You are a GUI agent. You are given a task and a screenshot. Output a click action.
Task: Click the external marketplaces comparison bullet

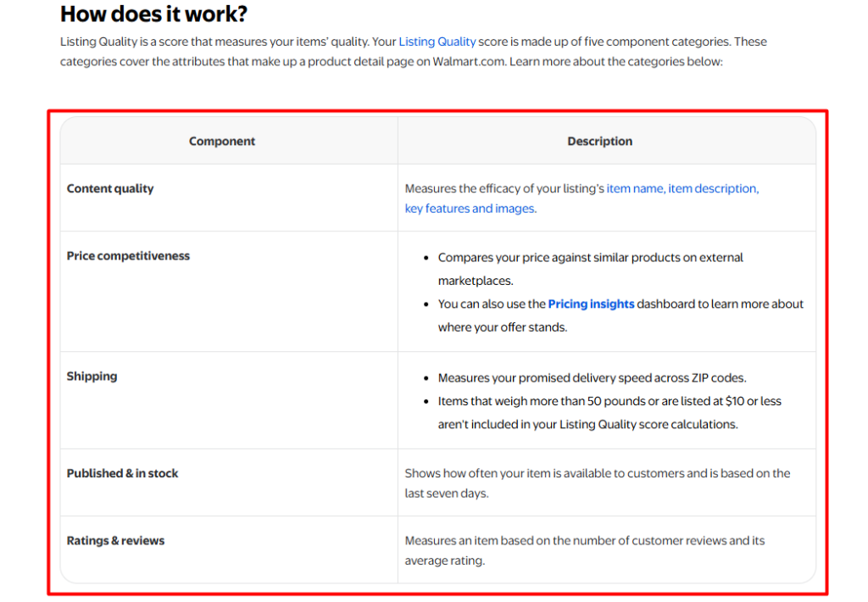(591, 269)
